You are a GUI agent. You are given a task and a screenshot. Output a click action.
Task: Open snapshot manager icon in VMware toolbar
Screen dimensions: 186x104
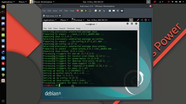(x=104, y=11)
